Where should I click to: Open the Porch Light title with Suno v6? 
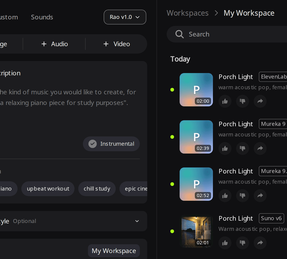coord(235,219)
